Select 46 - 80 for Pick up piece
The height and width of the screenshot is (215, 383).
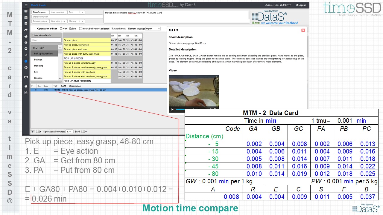pos(138,40)
